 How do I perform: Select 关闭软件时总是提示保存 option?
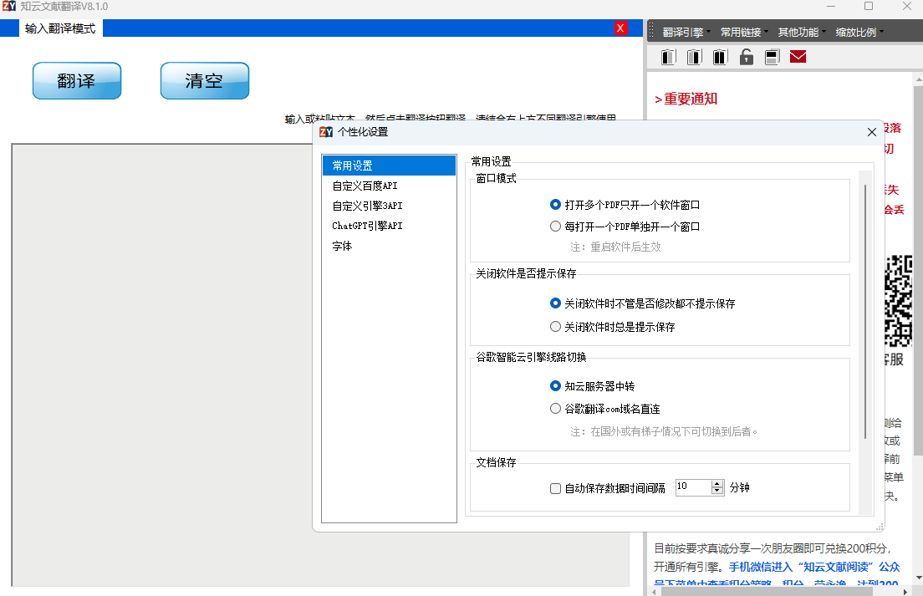[x=555, y=326]
